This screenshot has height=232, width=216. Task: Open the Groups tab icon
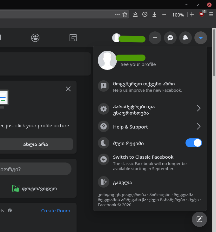[35, 38]
